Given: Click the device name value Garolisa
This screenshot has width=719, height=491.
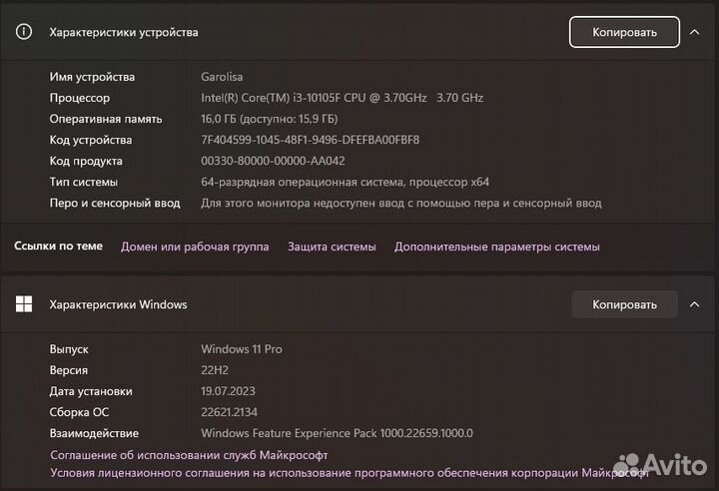Looking at the screenshot, I should pyautogui.click(x=222, y=77).
